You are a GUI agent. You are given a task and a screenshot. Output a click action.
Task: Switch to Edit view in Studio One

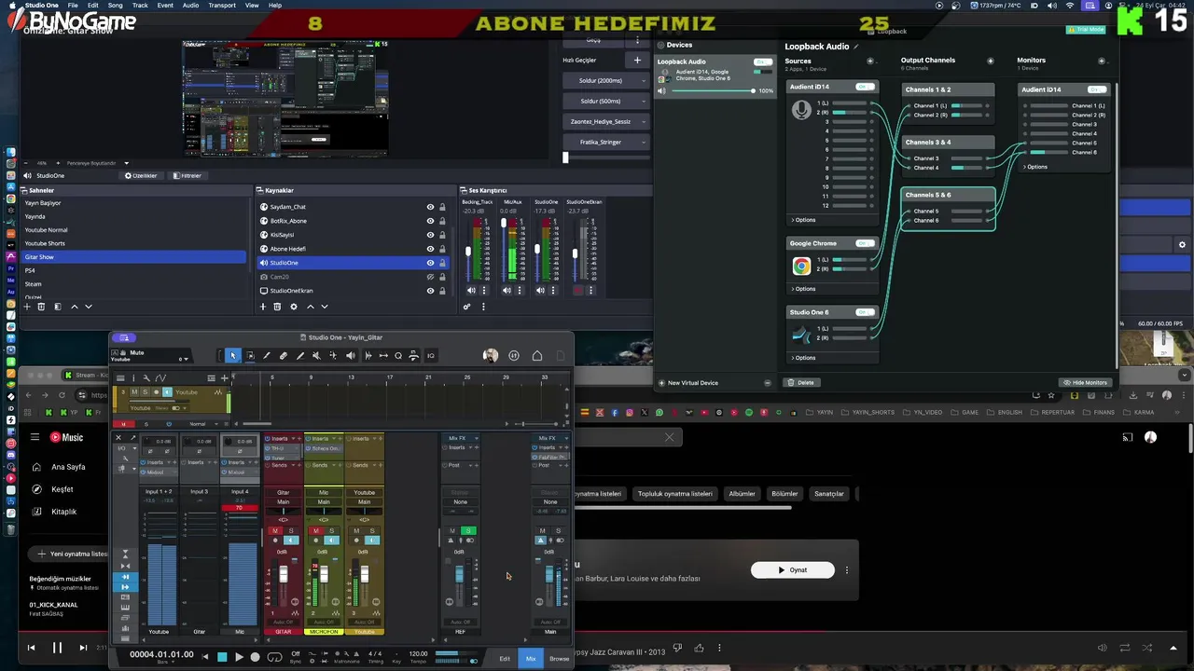click(x=505, y=659)
